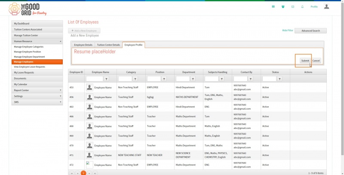Select the Employee Profile tab
344x175 pixels.
133,45
